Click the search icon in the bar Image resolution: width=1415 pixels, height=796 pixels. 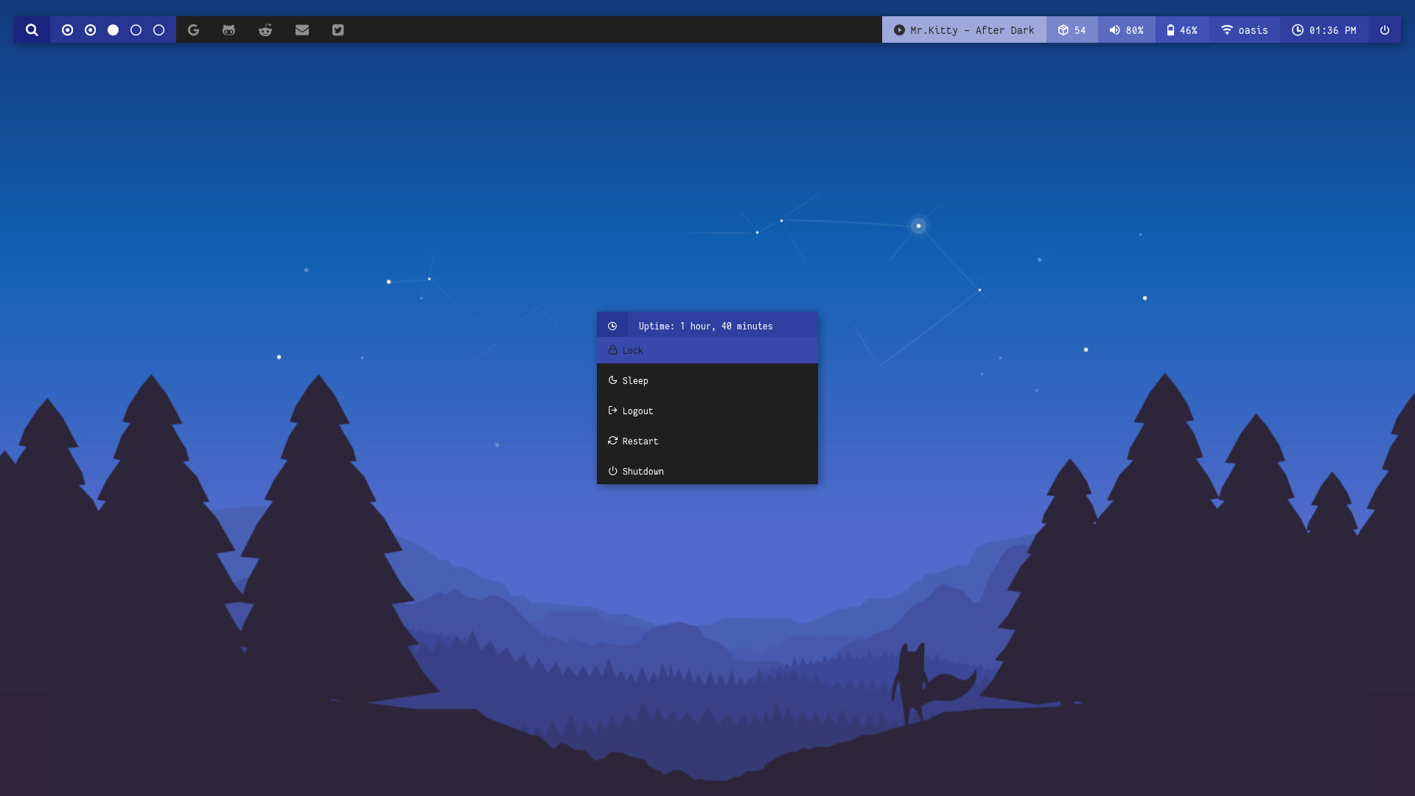pyautogui.click(x=32, y=30)
